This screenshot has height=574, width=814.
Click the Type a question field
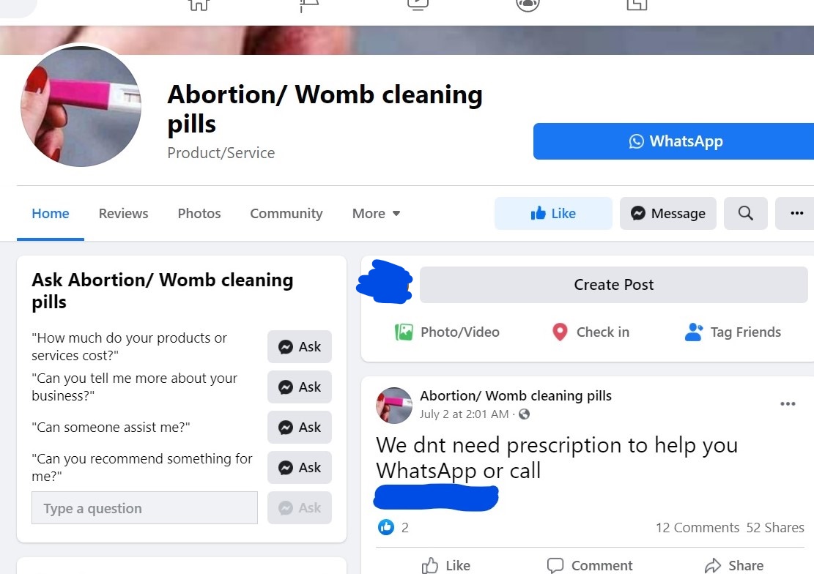click(145, 508)
